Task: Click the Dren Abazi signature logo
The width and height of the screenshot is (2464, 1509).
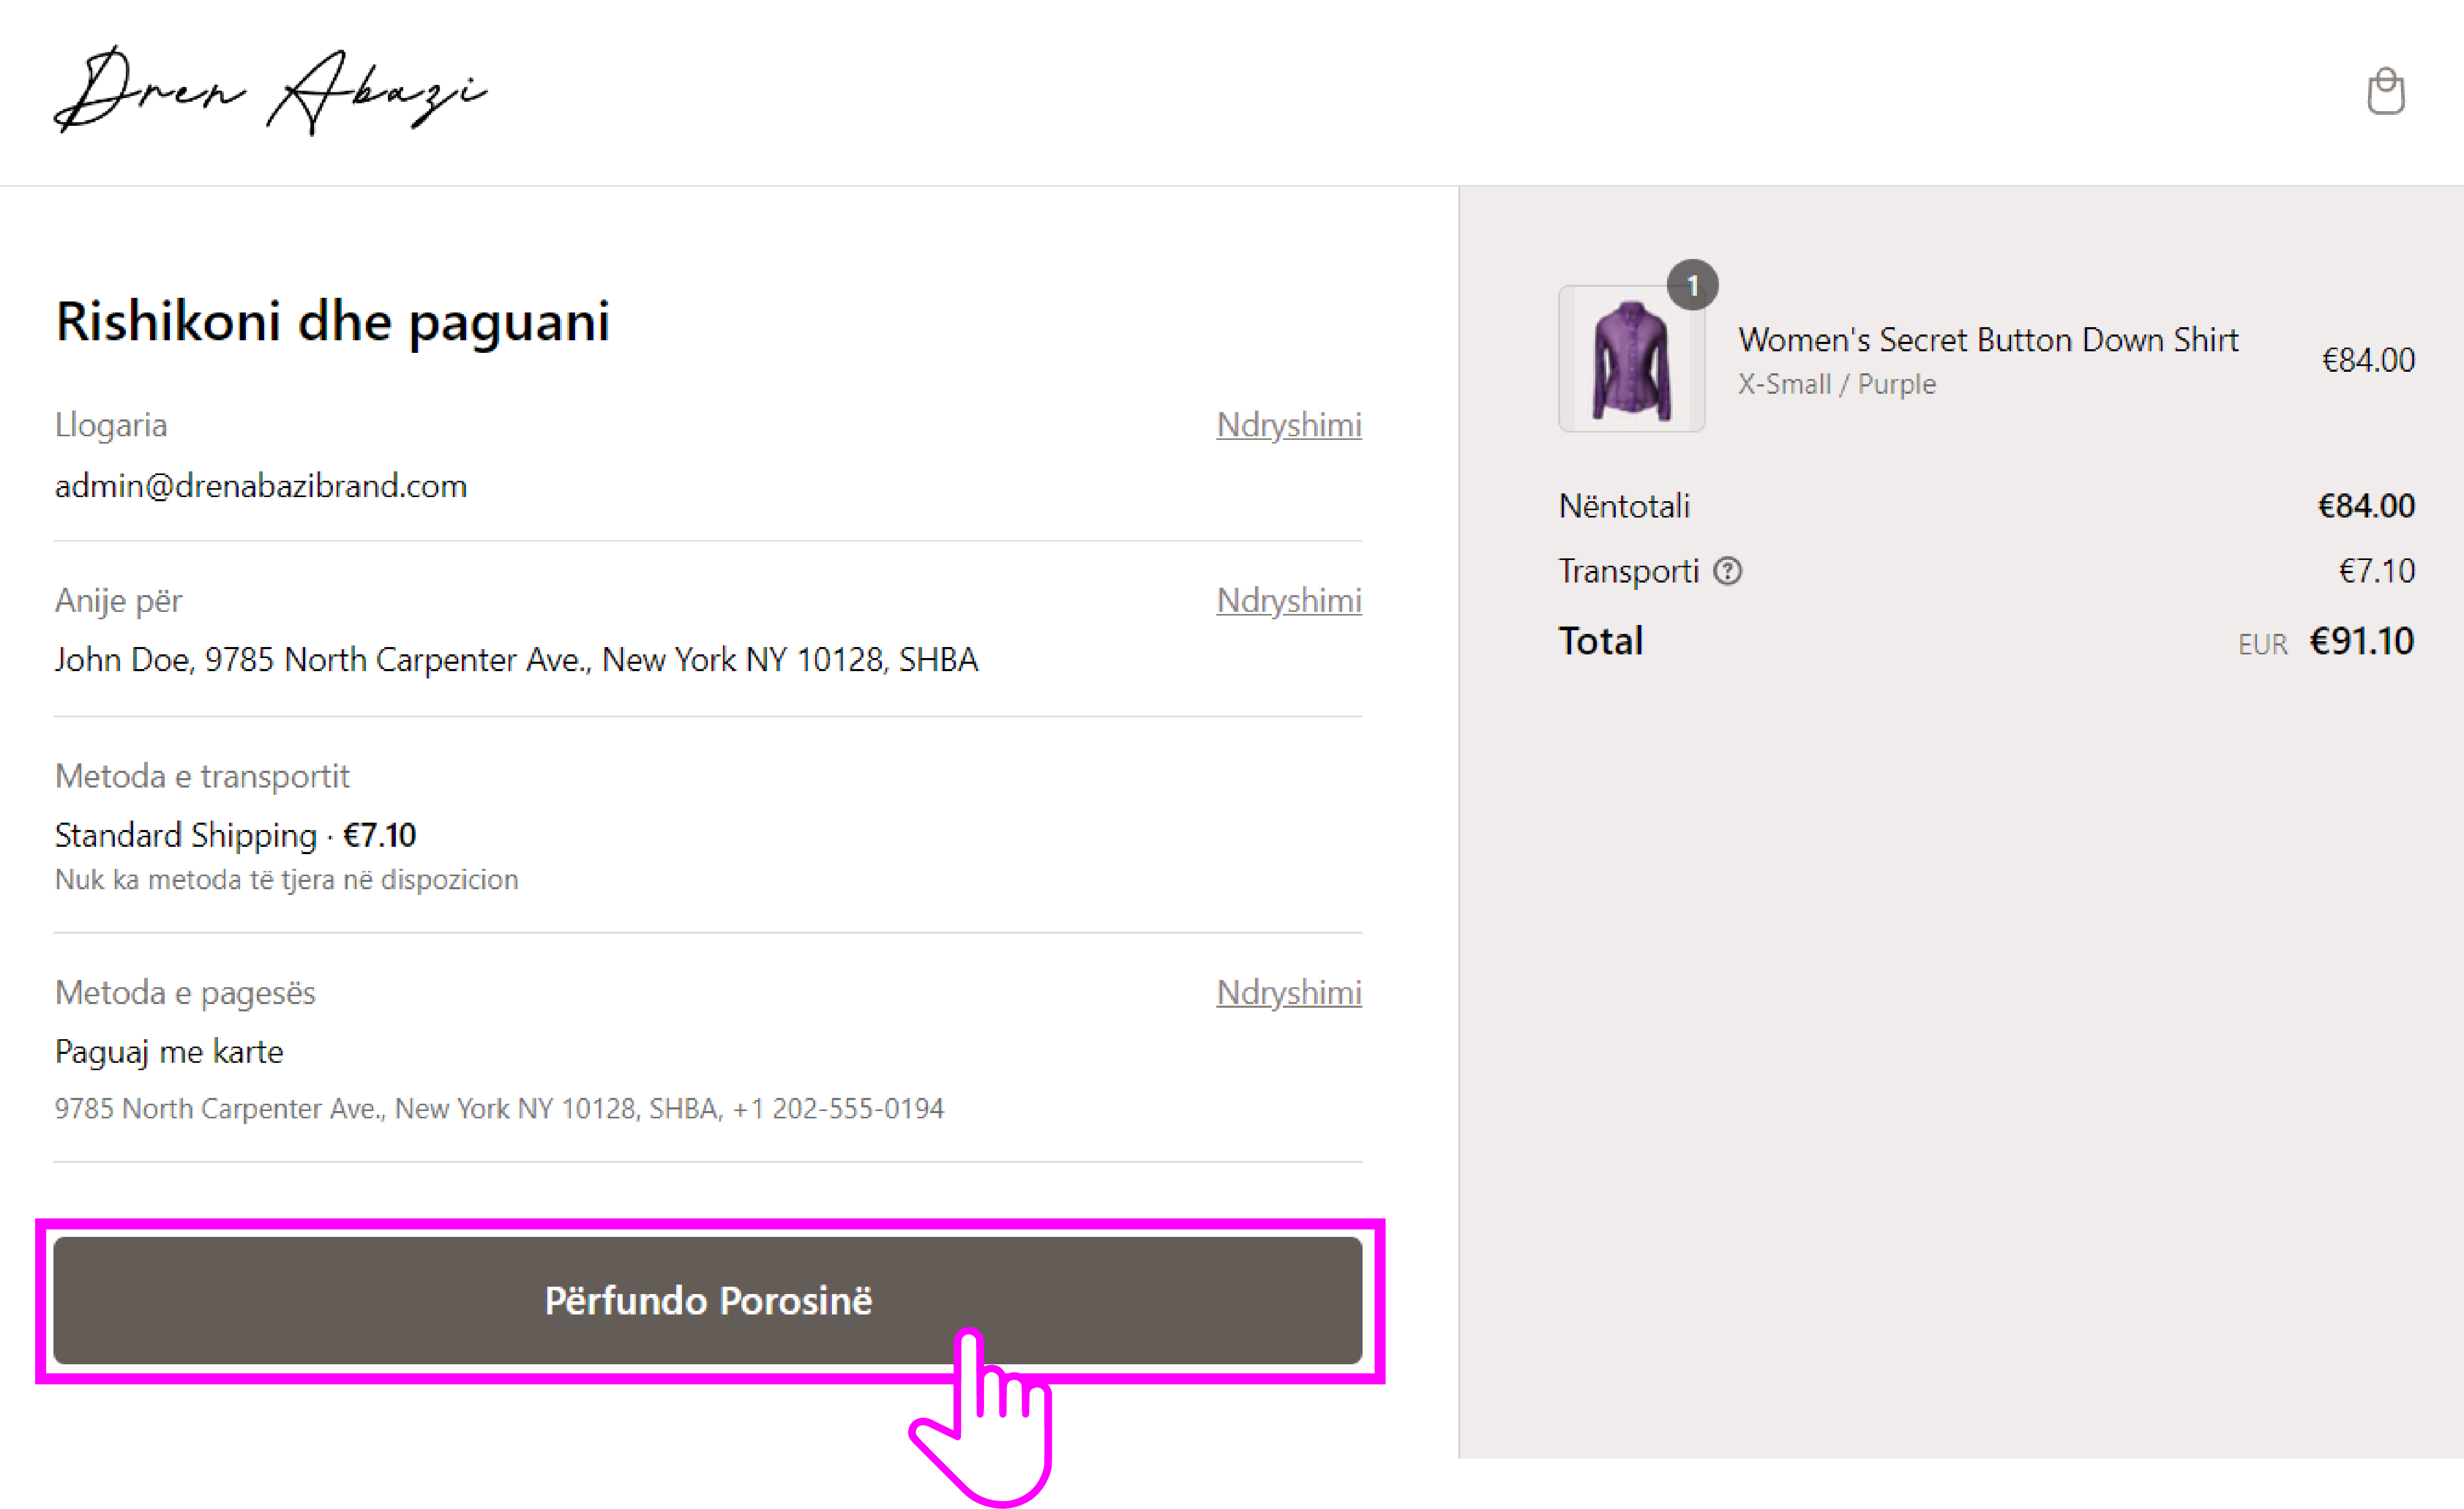Action: click(270, 90)
